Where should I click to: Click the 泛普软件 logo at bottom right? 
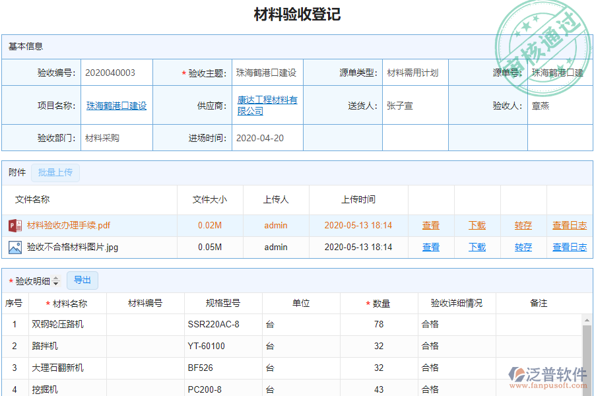tap(548, 374)
